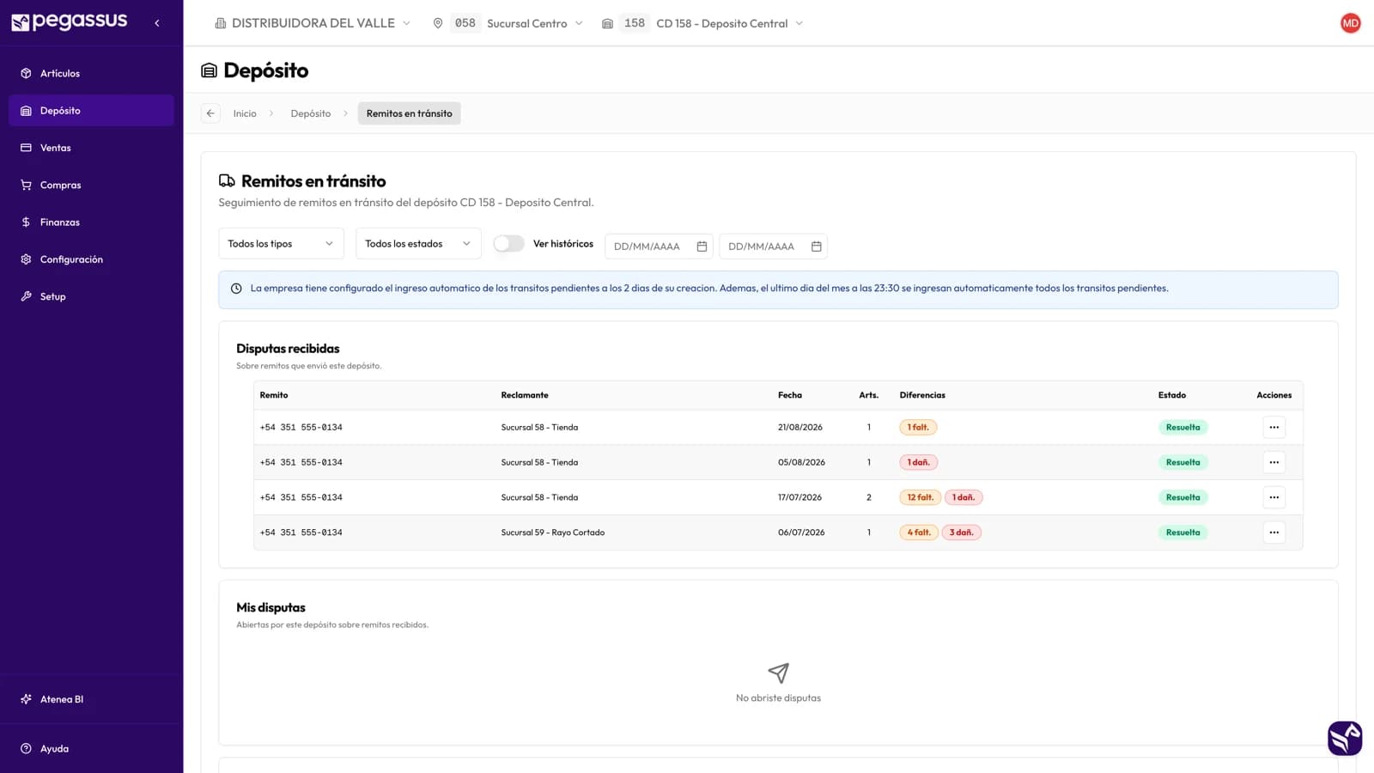1374x773 pixels.
Task: Click the Reclamante column header
Action: pos(525,395)
